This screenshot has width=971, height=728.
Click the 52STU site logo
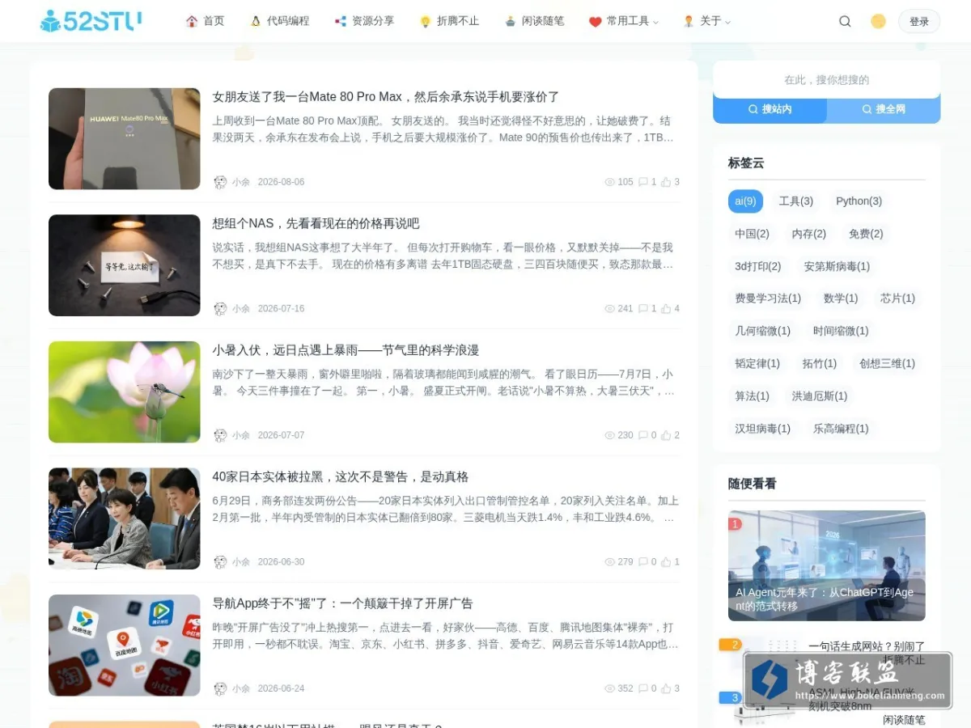pyautogui.click(x=91, y=21)
